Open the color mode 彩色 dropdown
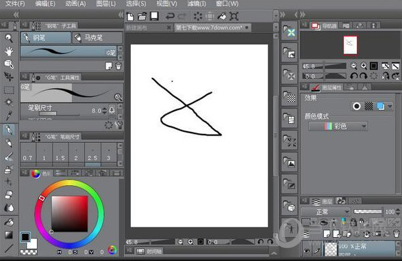Image resolution: width=402 pixels, height=261 pixels. click(x=338, y=126)
